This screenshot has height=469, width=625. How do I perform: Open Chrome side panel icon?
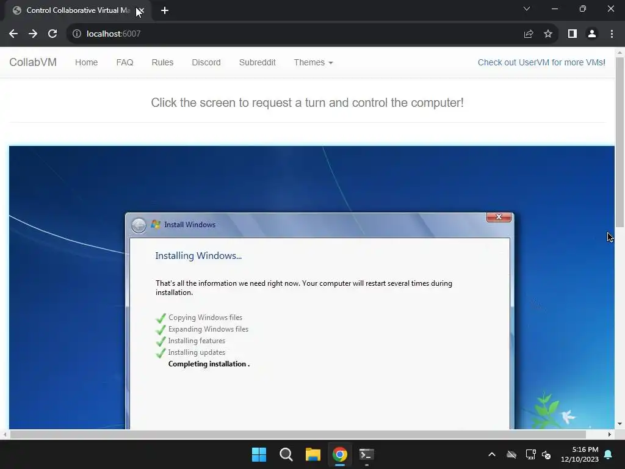point(573,34)
